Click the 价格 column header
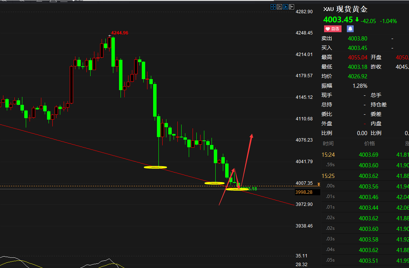409x268 pixels. coord(369,143)
